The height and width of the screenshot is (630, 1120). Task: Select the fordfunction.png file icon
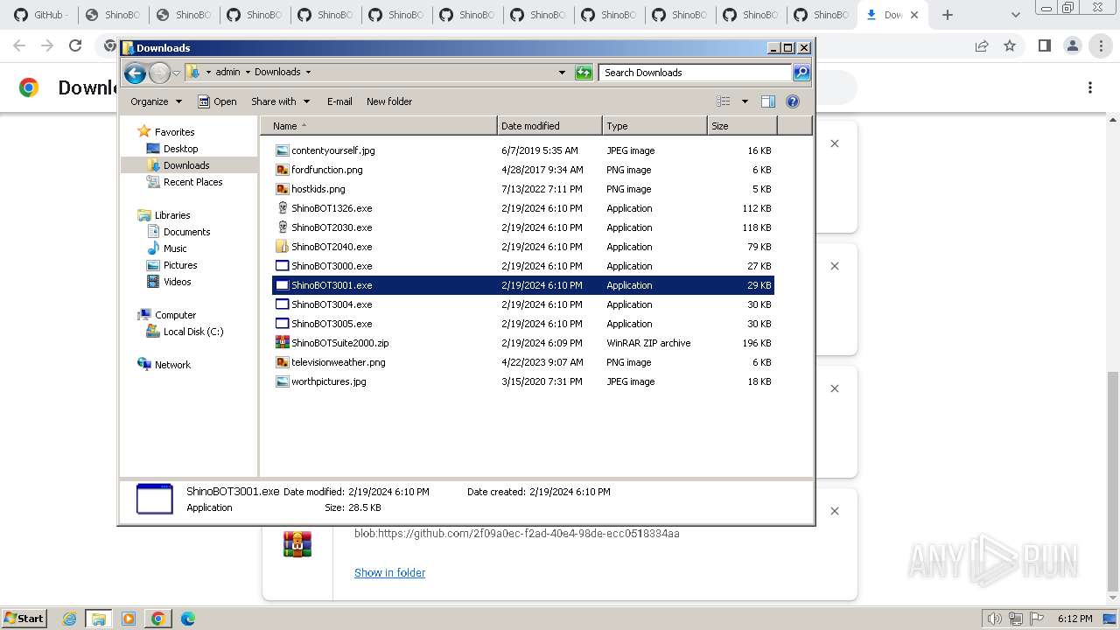(282, 170)
